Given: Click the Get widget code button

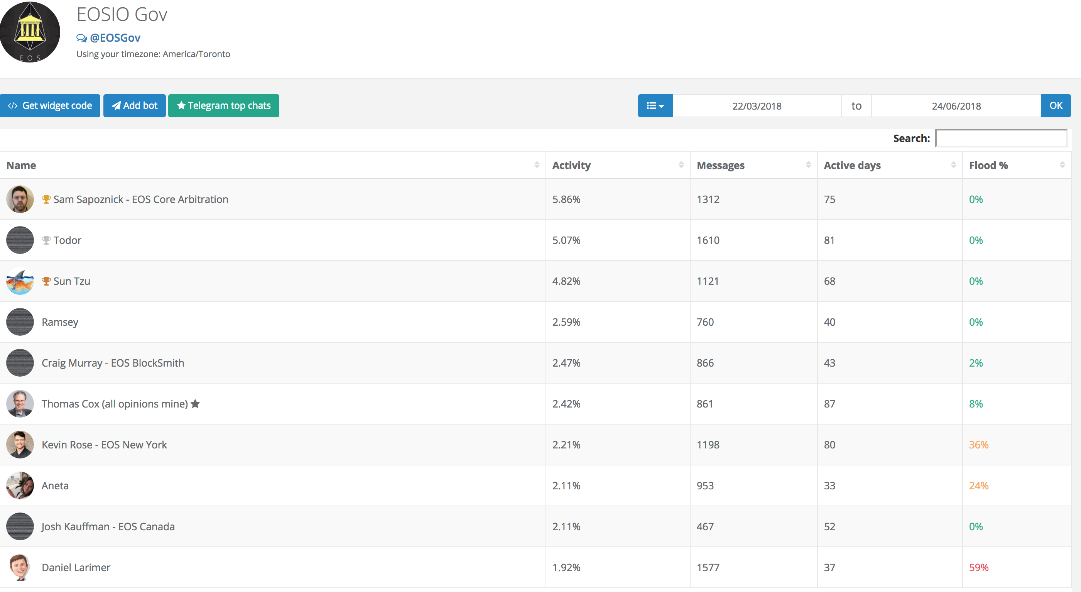Looking at the screenshot, I should click(50, 105).
